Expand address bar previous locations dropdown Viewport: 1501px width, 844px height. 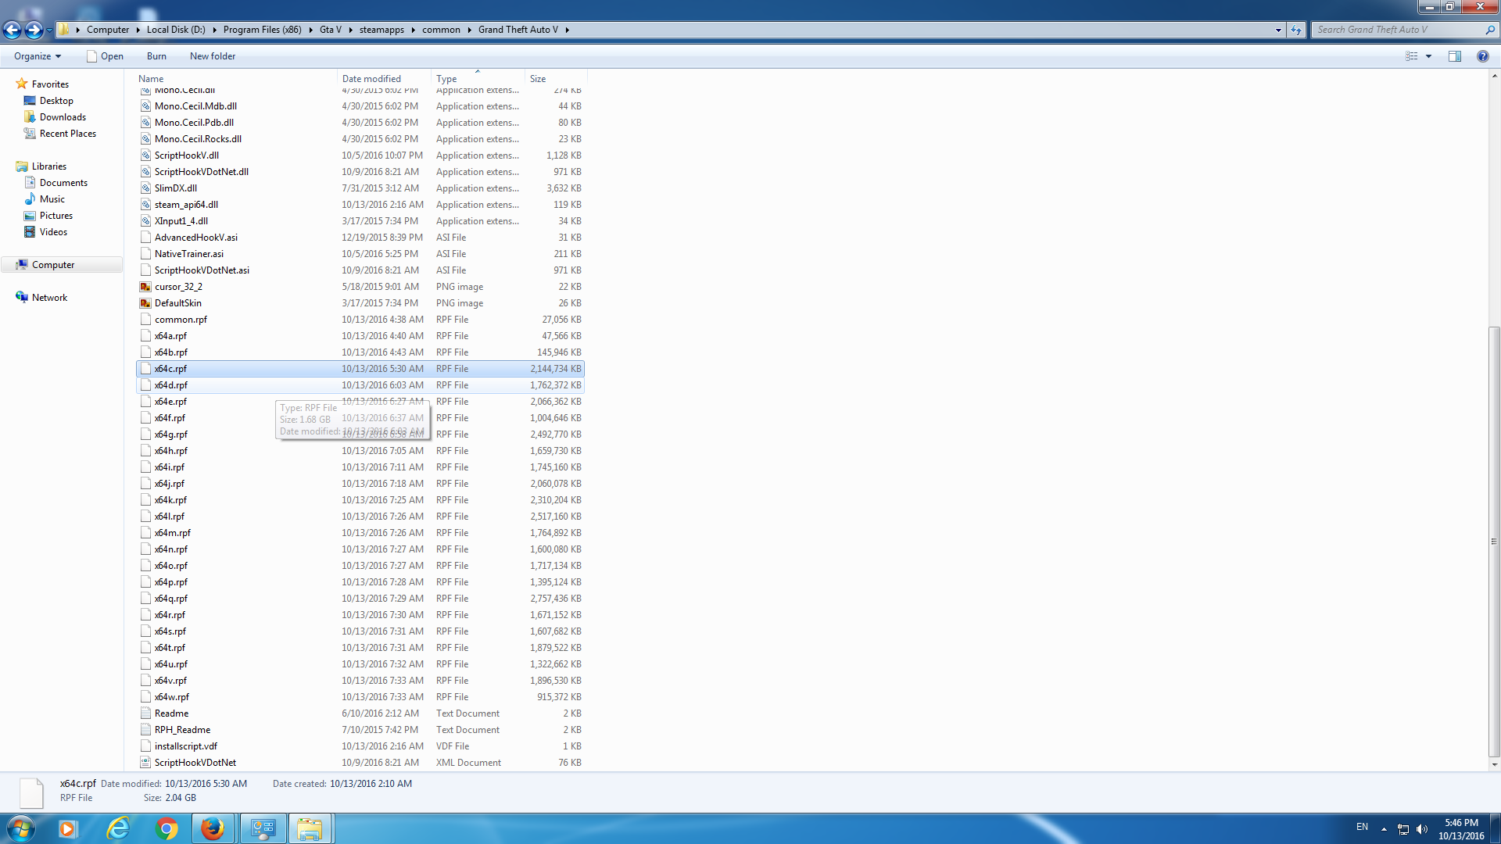coord(1278,30)
